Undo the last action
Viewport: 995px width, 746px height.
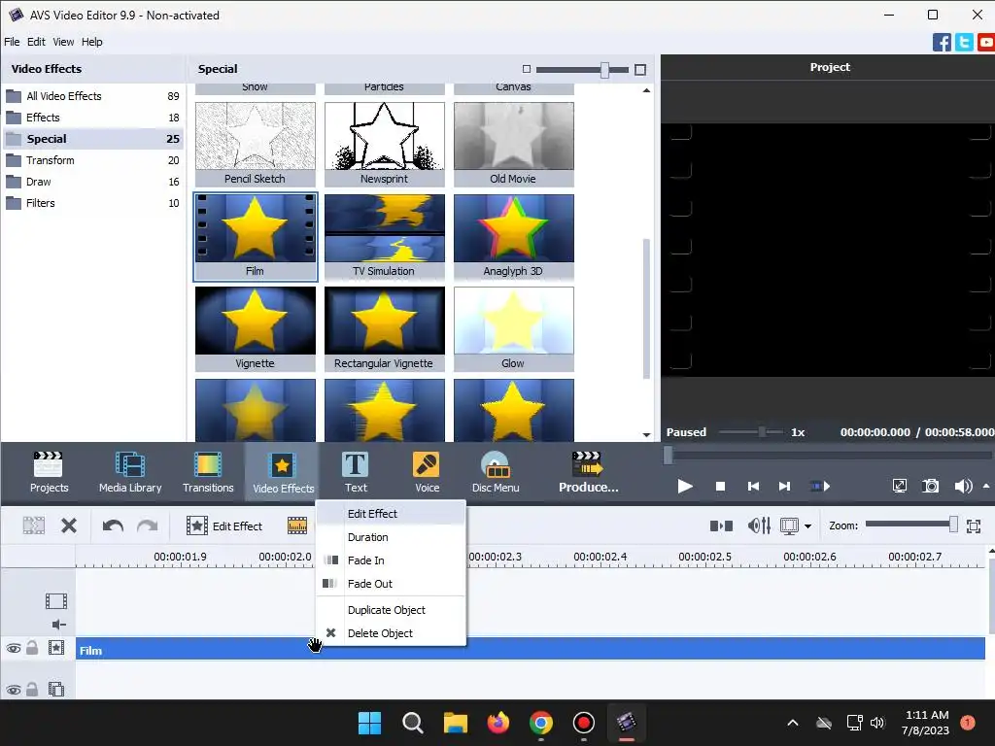click(x=113, y=526)
